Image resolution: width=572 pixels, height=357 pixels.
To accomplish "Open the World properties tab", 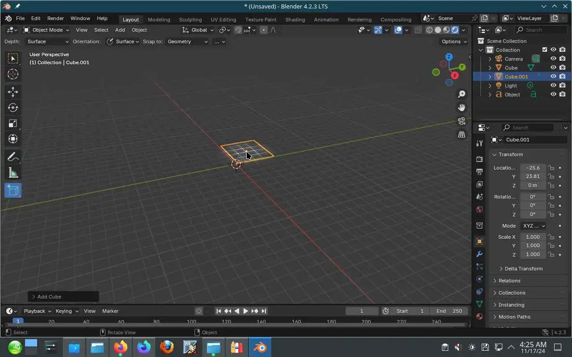I will (479, 209).
